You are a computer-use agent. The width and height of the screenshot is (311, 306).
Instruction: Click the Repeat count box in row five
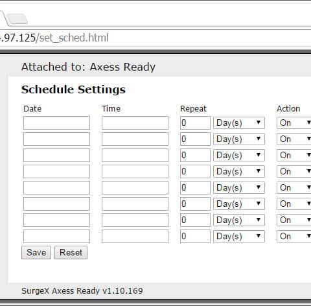click(x=195, y=187)
